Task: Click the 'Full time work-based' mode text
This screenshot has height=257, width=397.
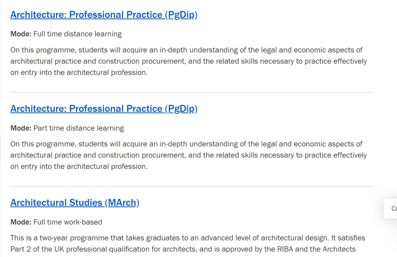Action: pyautogui.click(x=68, y=222)
